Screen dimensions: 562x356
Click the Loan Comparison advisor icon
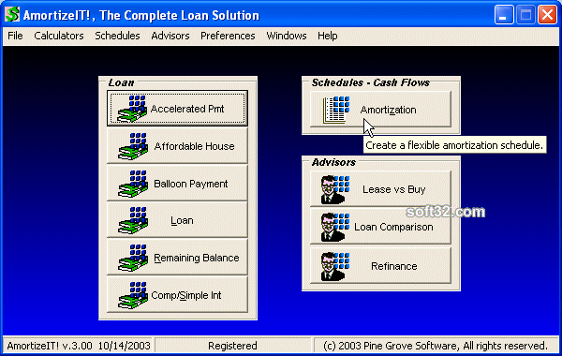tap(335, 227)
